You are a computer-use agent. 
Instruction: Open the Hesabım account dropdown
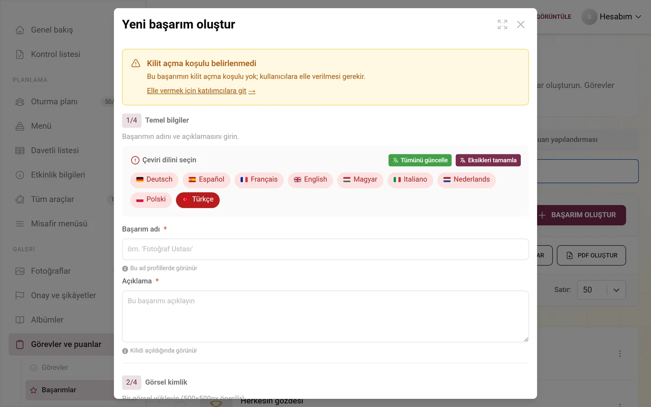(x=612, y=17)
